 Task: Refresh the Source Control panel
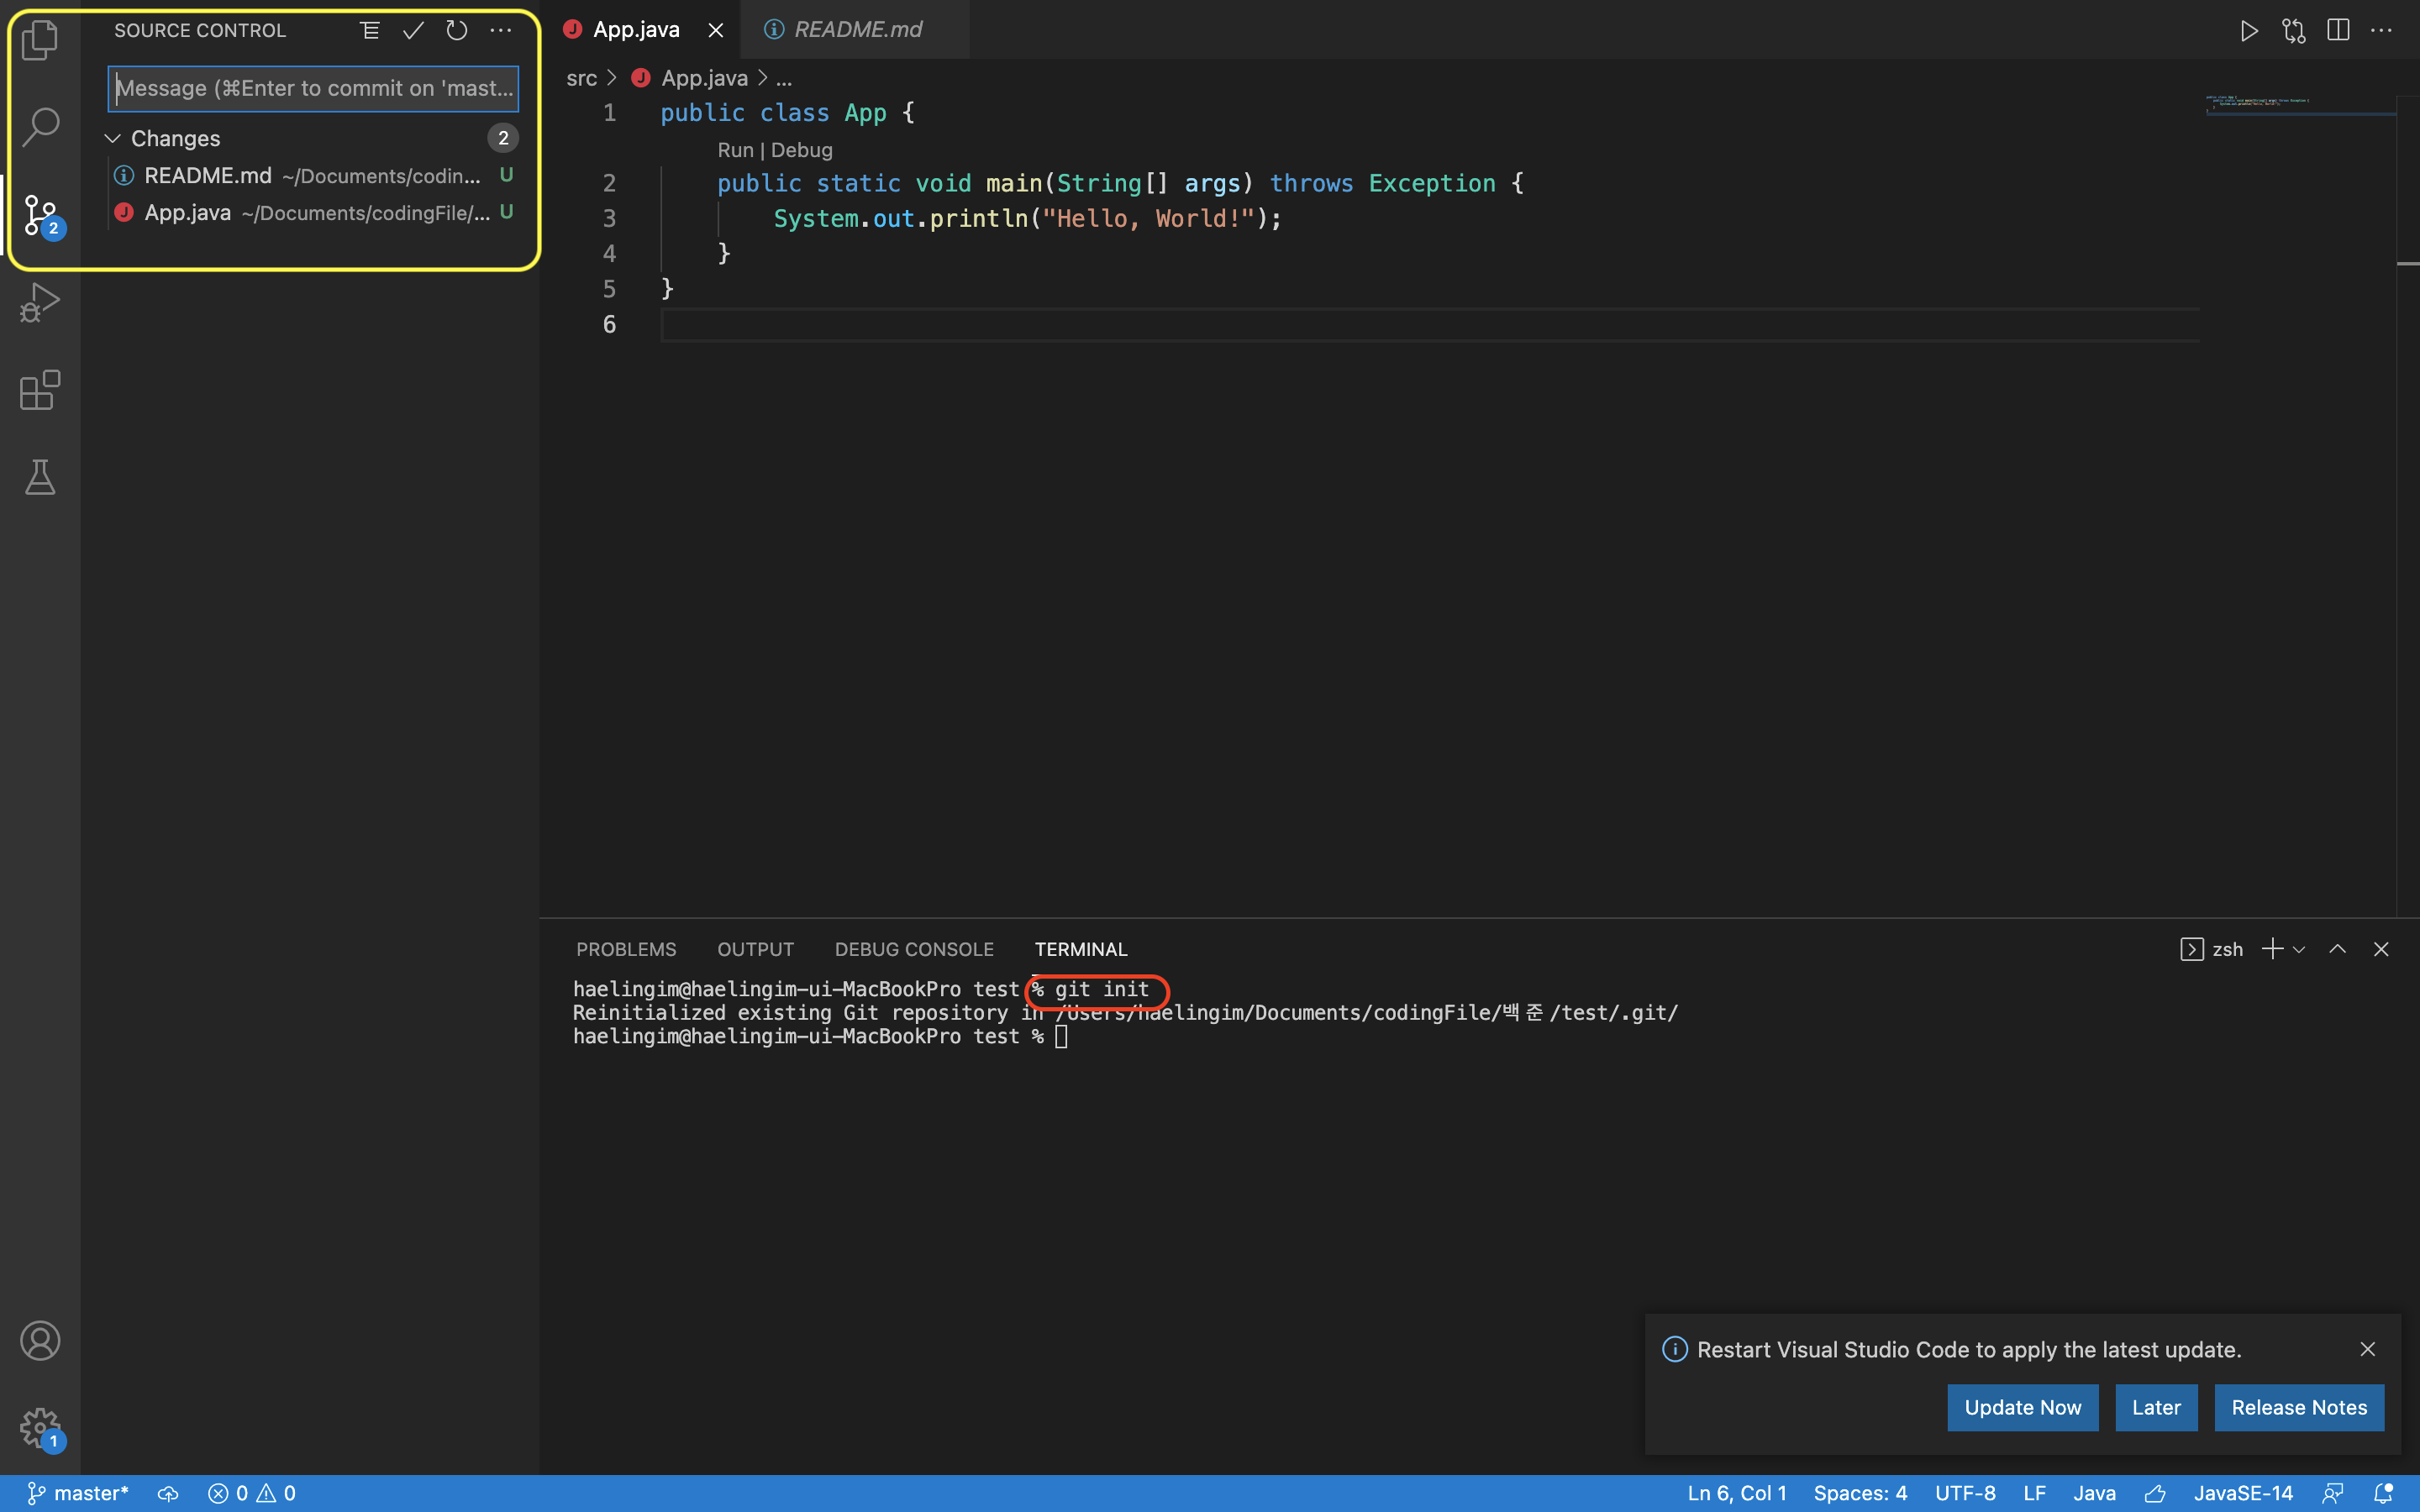(x=457, y=31)
